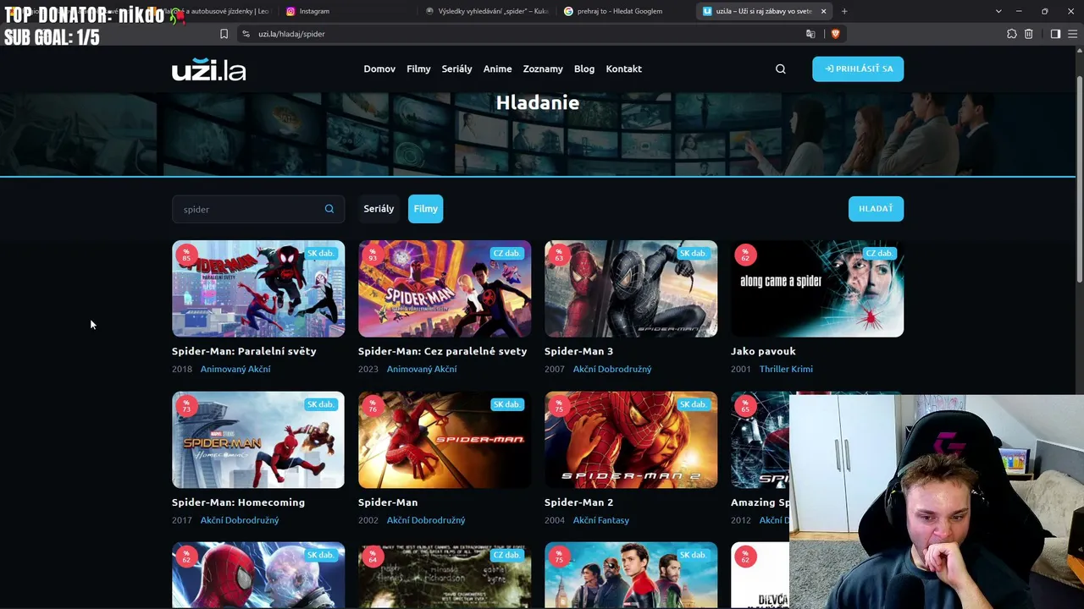Open Anime in the navigation menu
Image resolution: width=1084 pixels, height=609 pixels.
click(497, 69)
